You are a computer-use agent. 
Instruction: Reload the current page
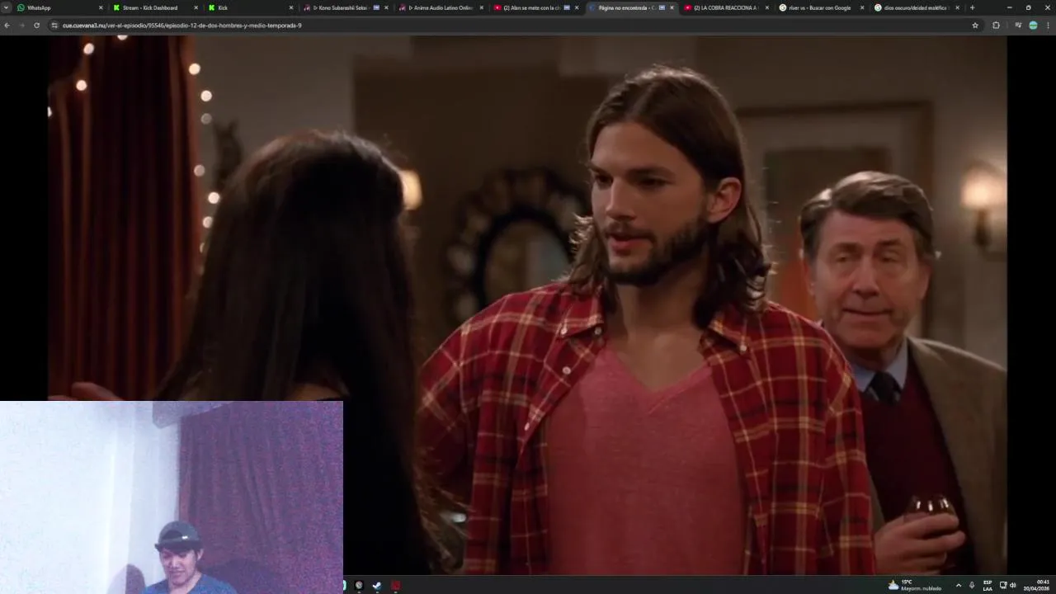coord(36,26)
